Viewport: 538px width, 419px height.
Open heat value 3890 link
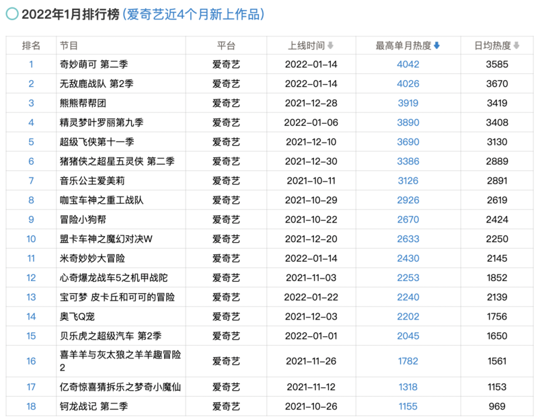click(408, 122)
